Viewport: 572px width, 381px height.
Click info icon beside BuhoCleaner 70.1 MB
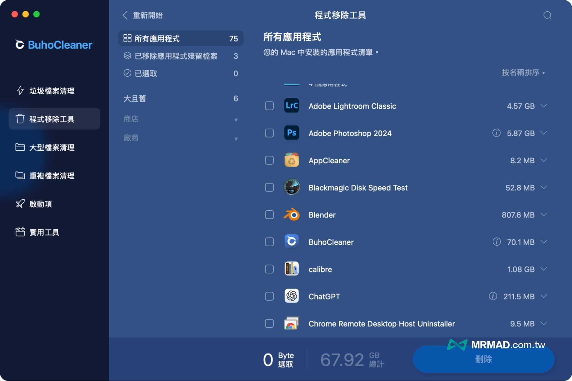point(496,242)
